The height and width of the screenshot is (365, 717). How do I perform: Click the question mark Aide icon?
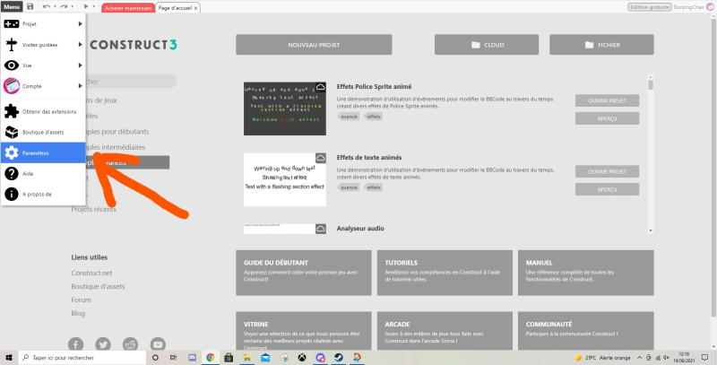[12, 174]
